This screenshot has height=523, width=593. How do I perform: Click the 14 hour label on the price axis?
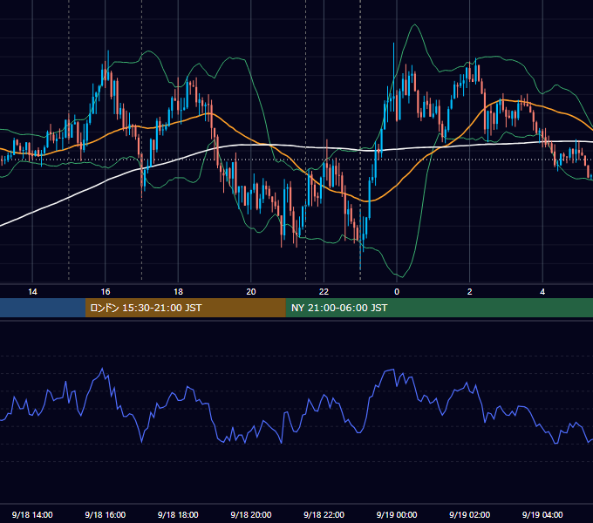pyautogui.click(x=32, y=292)
